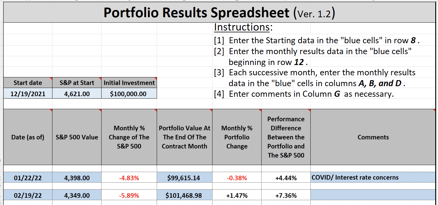The height and width of the screenshot is (205, 438).
Task: Select the +7.36% performance difference cell
Action: (x=286, y=196)
